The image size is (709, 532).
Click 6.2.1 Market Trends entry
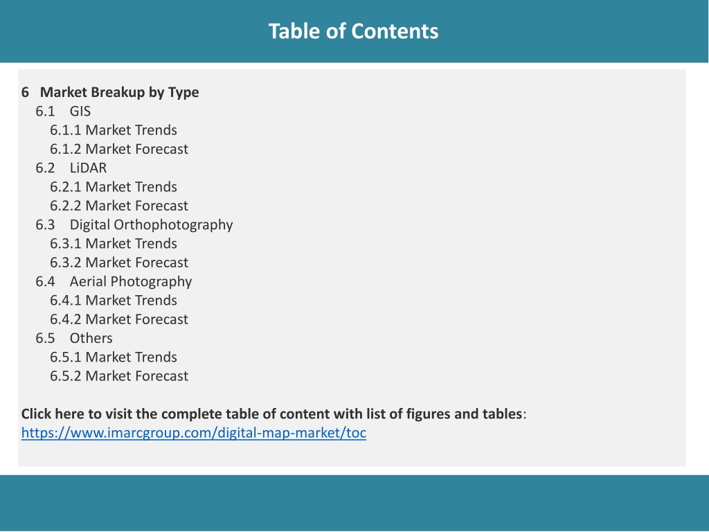[114, 187]
